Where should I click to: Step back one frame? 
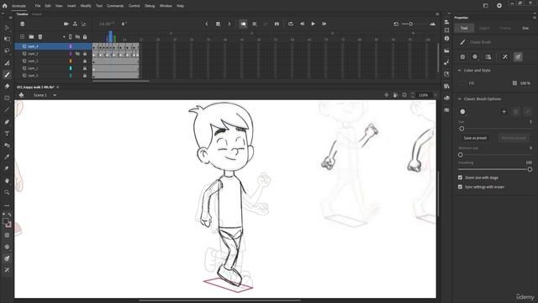click(303, 24)
